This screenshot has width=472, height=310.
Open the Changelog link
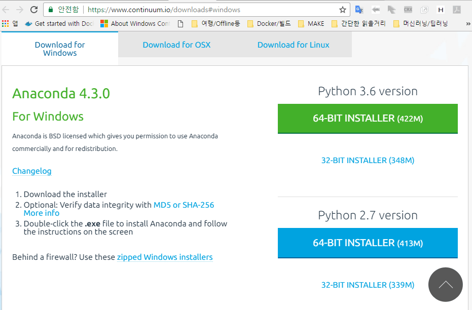coord(32,171)
